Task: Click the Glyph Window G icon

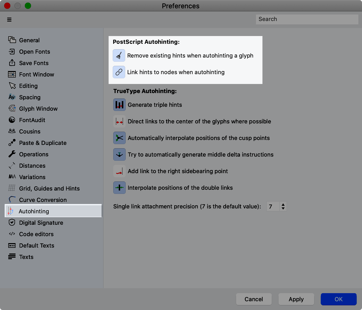Action: [x=12, y=108]
